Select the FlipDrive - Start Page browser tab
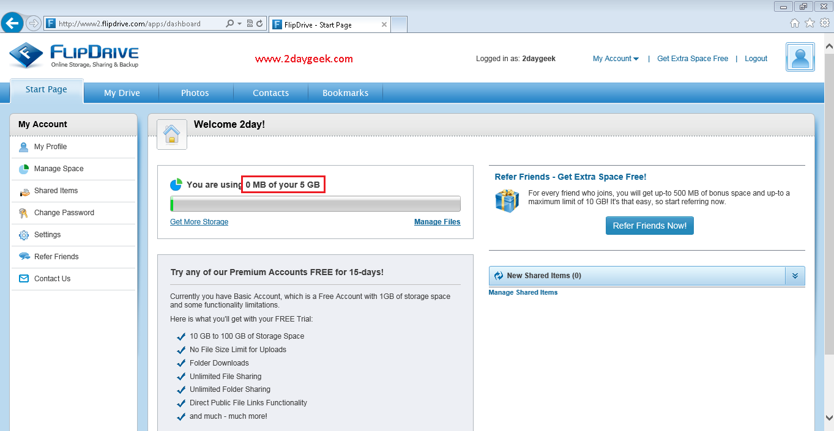834x431 pixels. 329,24
